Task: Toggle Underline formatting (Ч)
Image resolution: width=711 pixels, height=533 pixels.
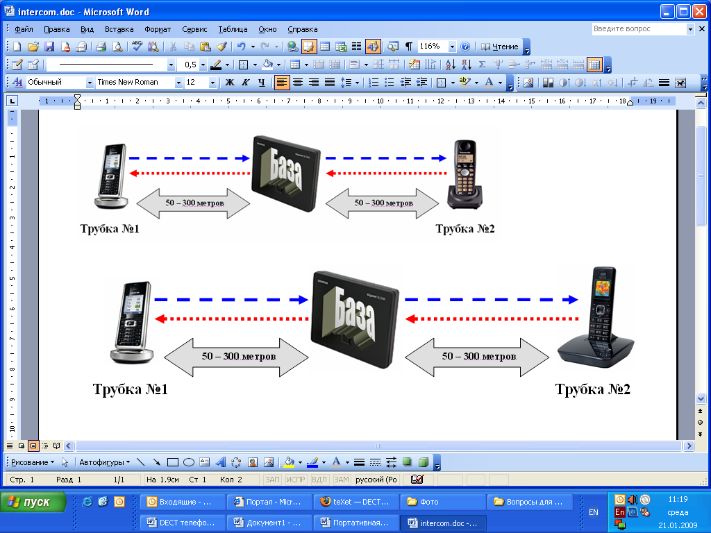Action: [262, 83]
